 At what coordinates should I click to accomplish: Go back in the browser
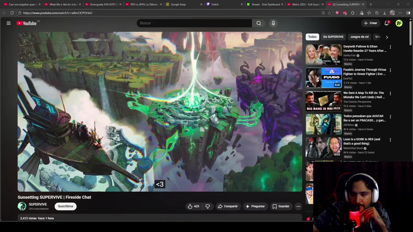4,13
